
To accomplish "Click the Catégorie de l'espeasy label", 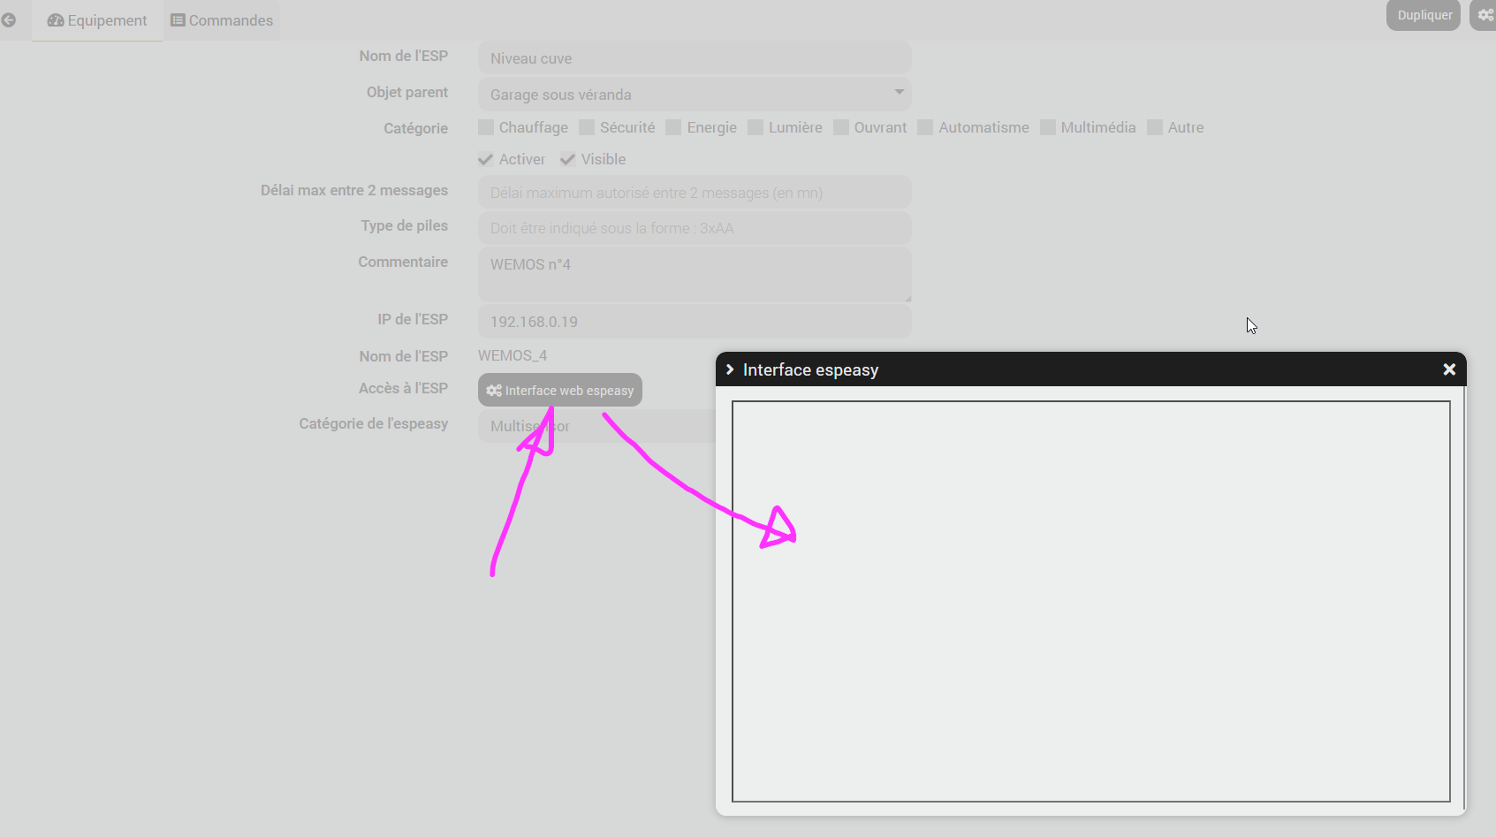I will tap(373, 423).
